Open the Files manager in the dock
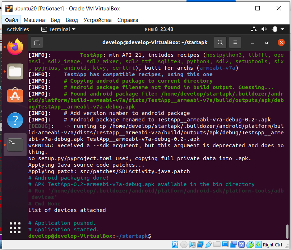 coord(15,71)
